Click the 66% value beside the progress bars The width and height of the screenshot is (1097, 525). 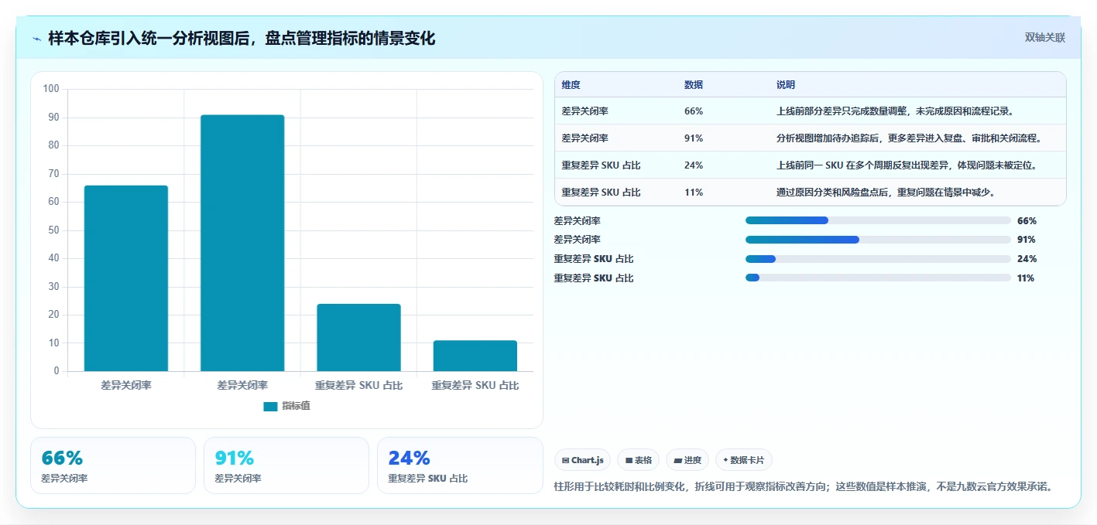tap(1027, 220)
